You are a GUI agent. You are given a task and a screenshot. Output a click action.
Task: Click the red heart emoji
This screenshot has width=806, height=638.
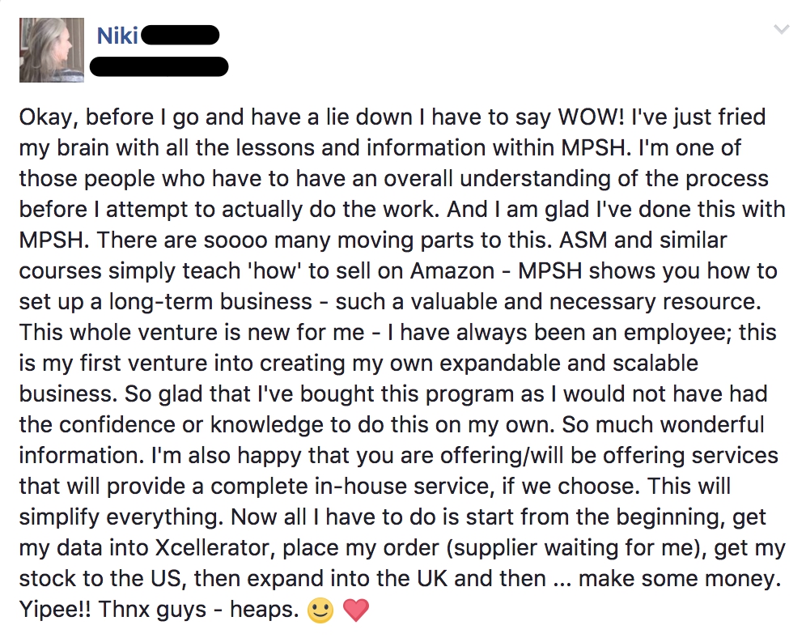click(x=356, y=610)
